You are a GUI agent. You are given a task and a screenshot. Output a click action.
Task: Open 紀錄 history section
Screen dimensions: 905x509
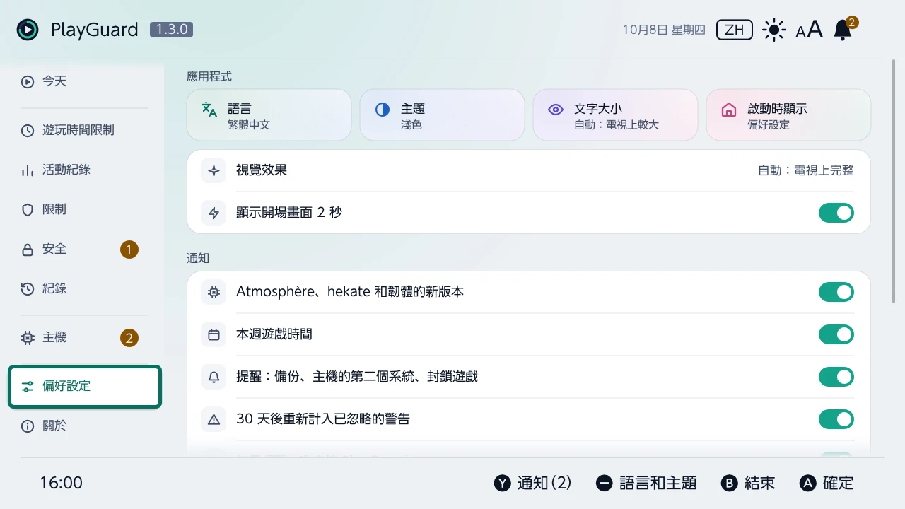tap(85, 288)
